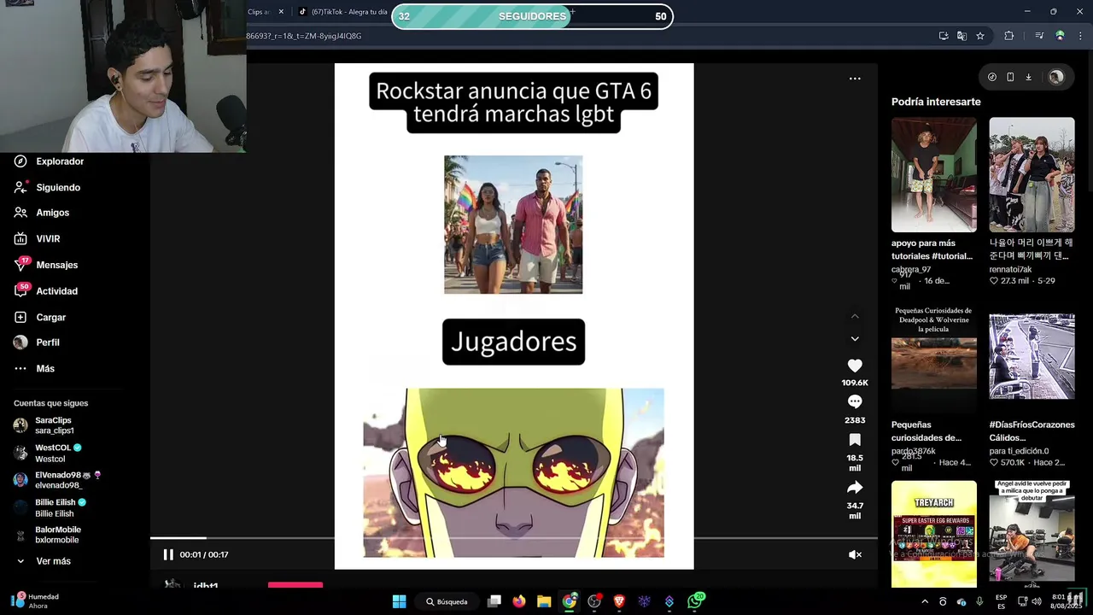Open WhatsApp from the taskbar

coord(695,601)
